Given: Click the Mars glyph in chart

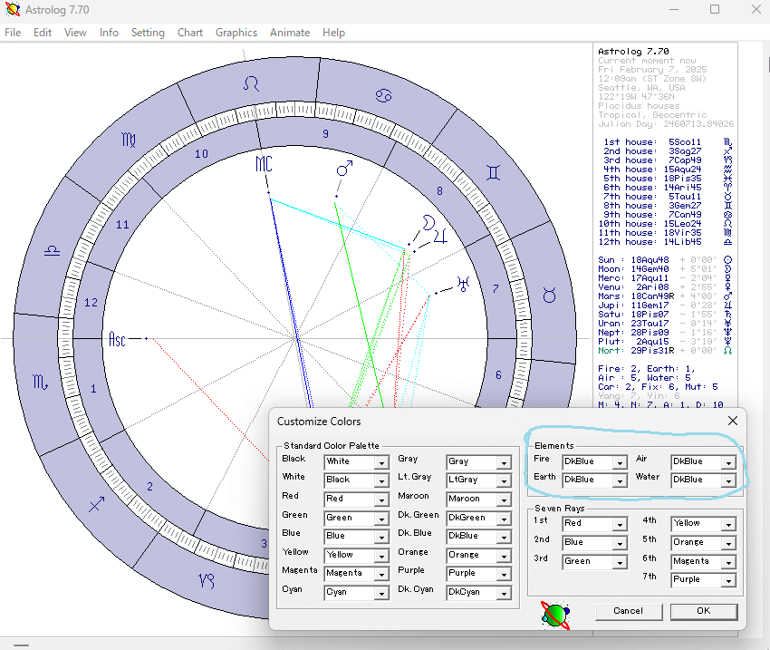Looking at the screenshot, I should tap(344, 168).
